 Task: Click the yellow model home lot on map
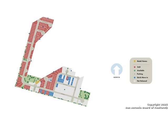click(x=38, y=82)
